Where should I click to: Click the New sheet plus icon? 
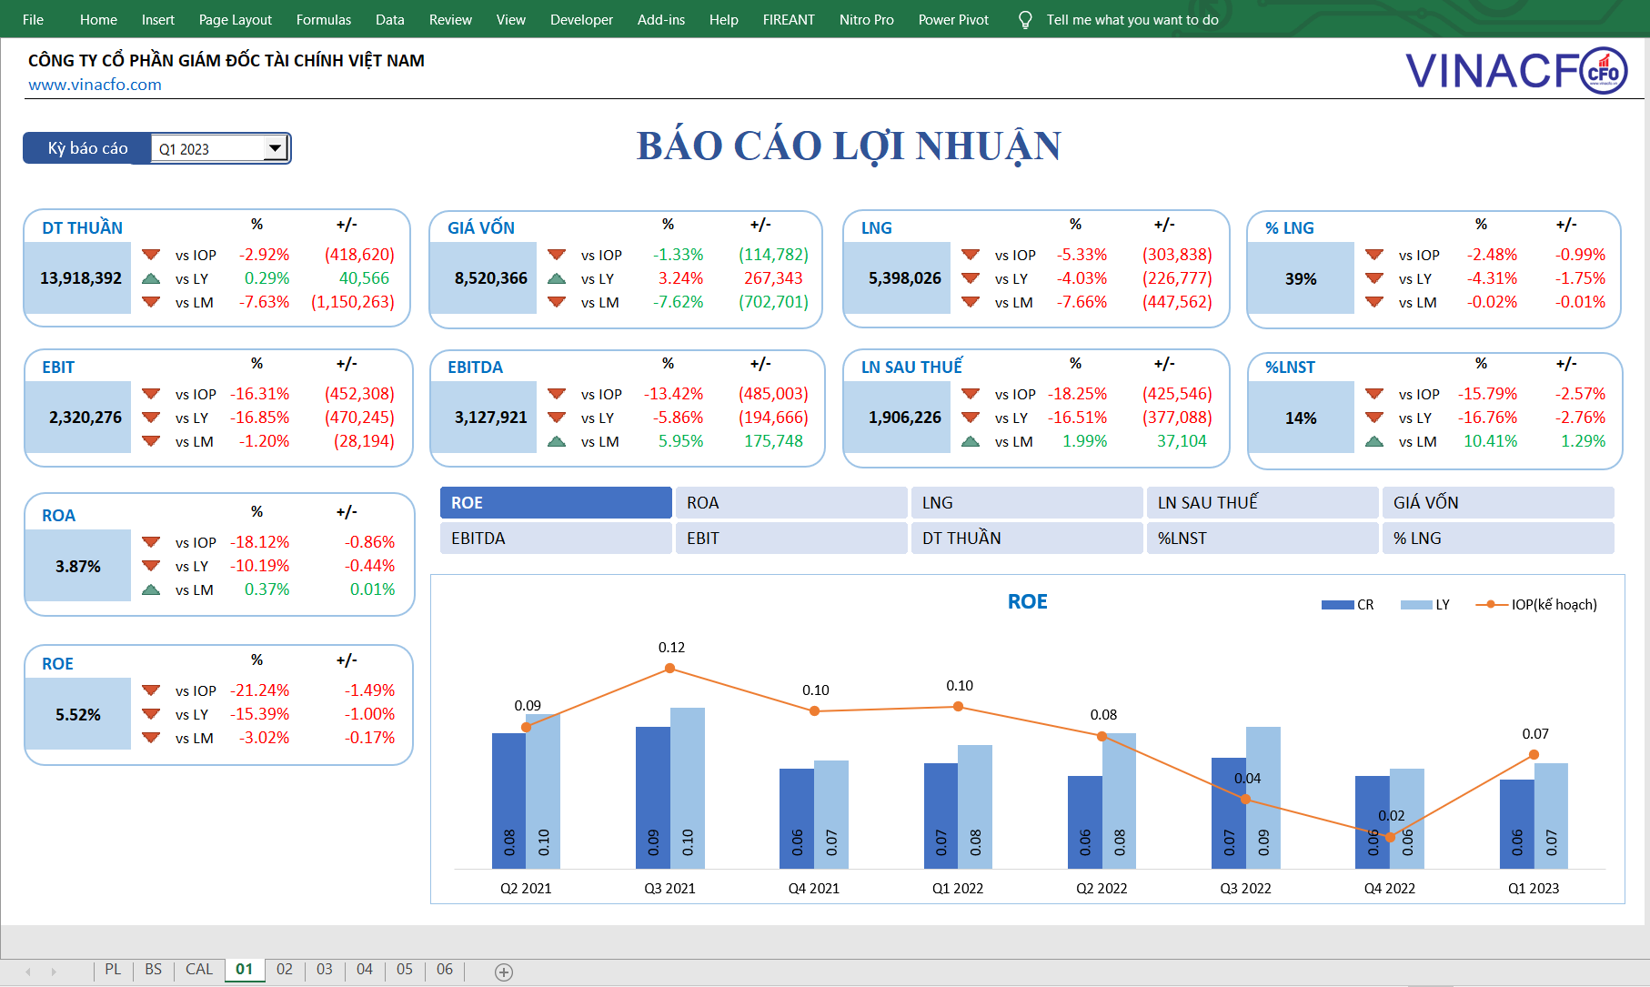[x=504, y=972]
